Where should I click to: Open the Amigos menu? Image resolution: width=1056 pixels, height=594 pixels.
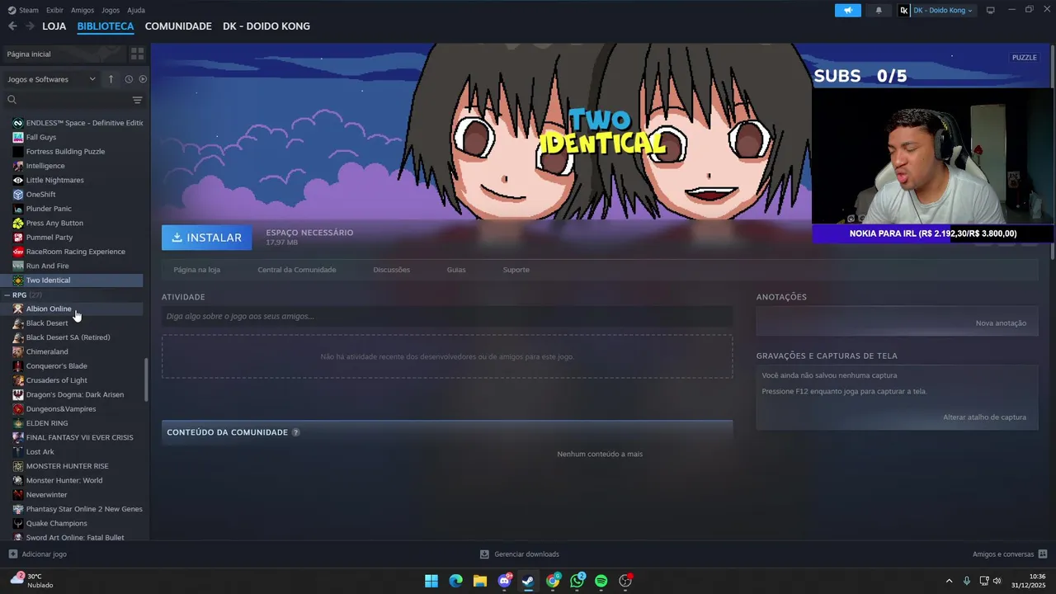pos(82,10)
